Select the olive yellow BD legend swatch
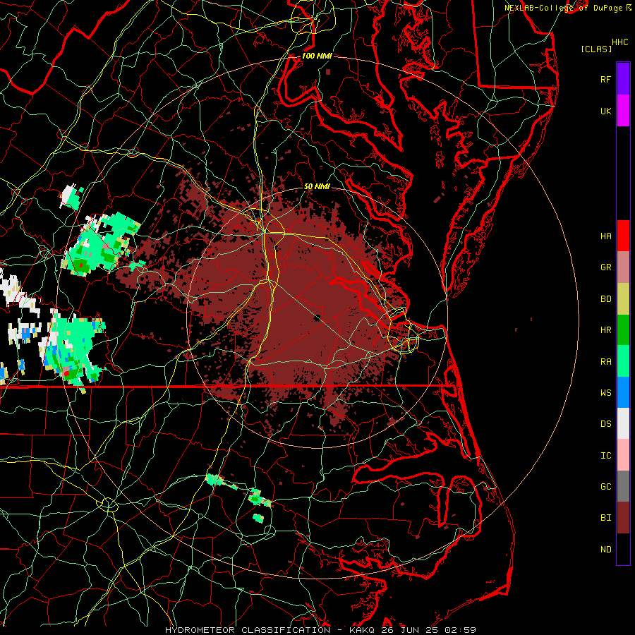This screenshot has width=635, height=635. tap(623, 299)
